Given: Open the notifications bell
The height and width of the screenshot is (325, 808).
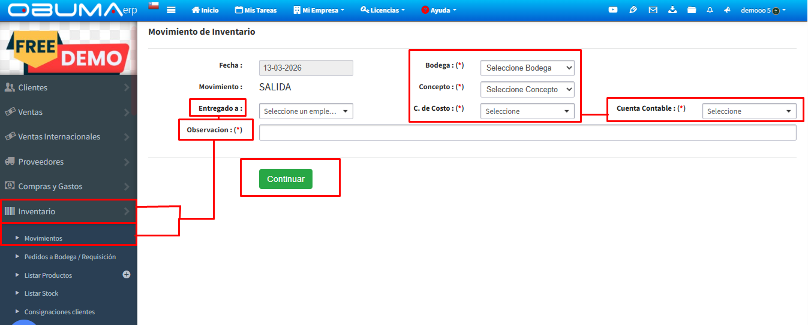Looking at the screenshot, I should pyautogui.click(x=710, y=10).
